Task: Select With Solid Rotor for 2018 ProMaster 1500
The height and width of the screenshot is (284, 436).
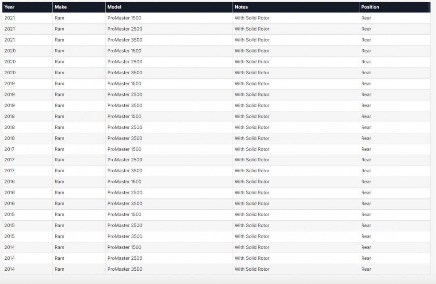Action: point(252,116)
